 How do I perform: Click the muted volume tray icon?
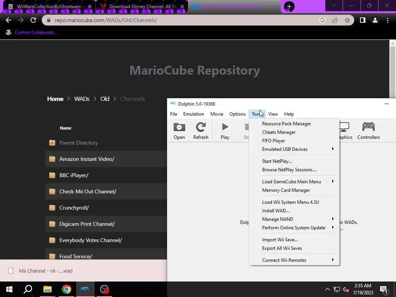point(346,289)
